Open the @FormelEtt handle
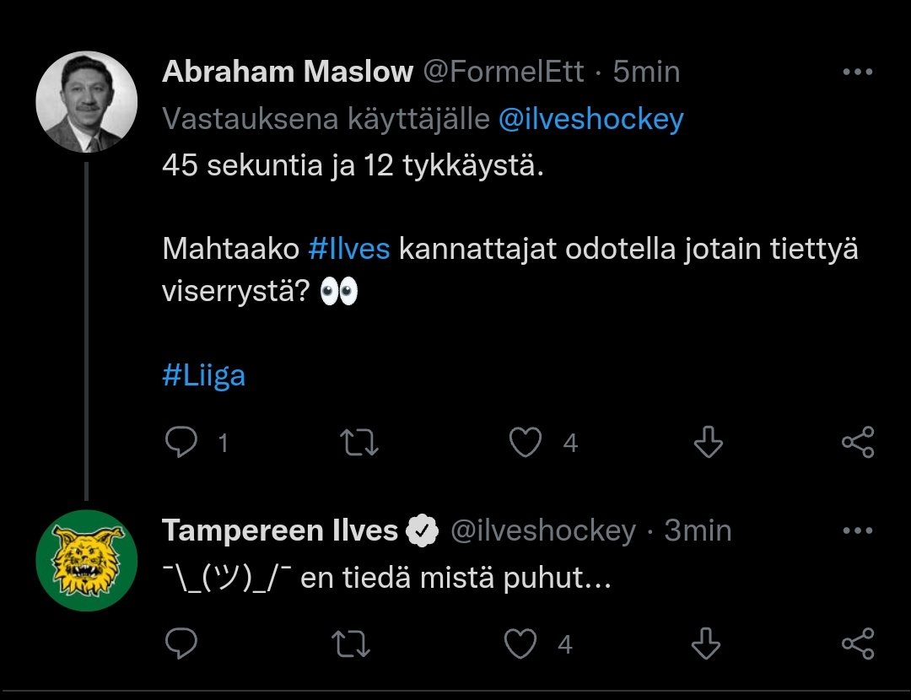The width and height of the screenshot is (911, 700). (x=503, y=73)
